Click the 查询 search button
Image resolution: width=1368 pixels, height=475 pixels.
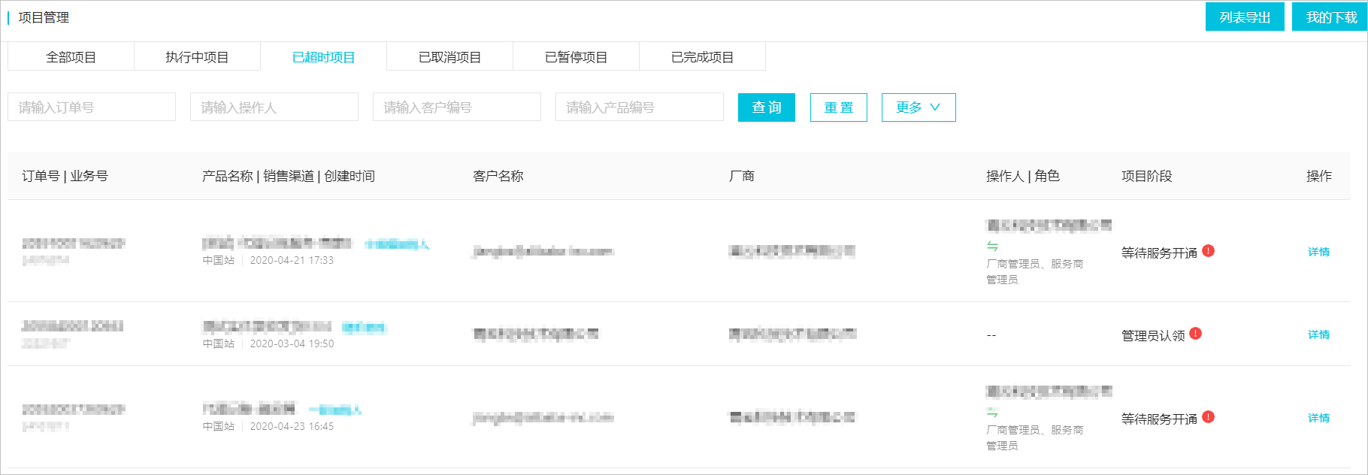click(767, 107)
